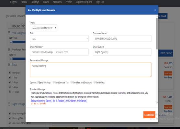Focus the Email Subject field

(122, 52)
